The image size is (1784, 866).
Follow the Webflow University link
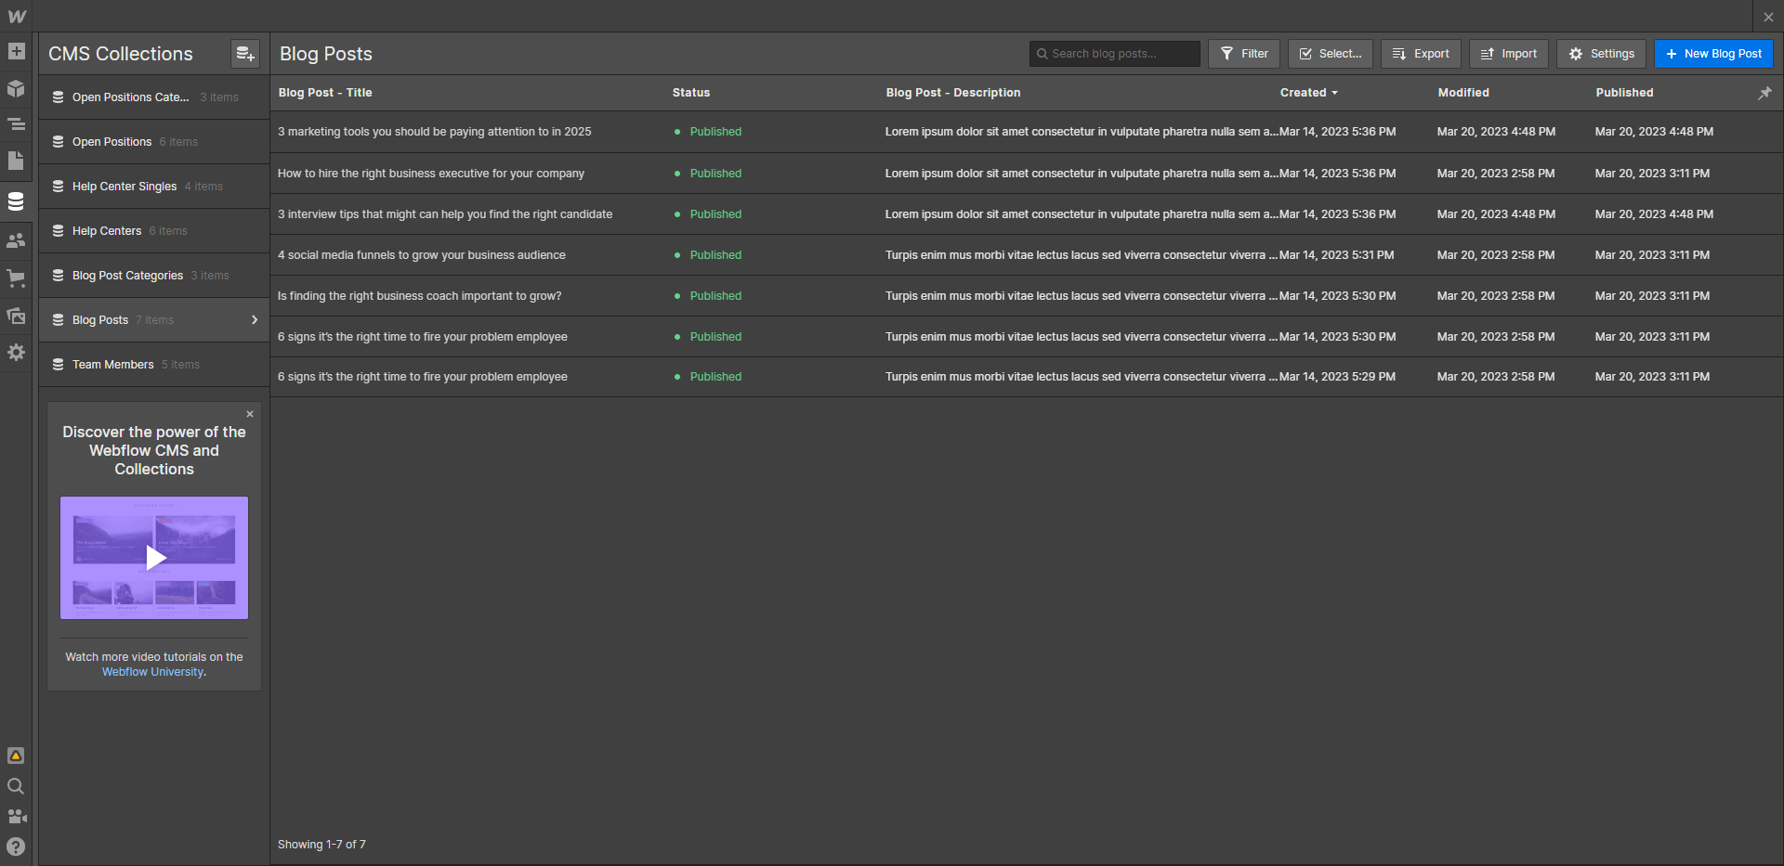pyautogui.click(x=152, y=671)
